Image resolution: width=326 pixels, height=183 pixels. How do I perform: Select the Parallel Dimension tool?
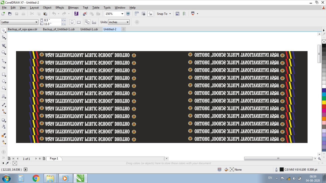(x=4, y=105)
